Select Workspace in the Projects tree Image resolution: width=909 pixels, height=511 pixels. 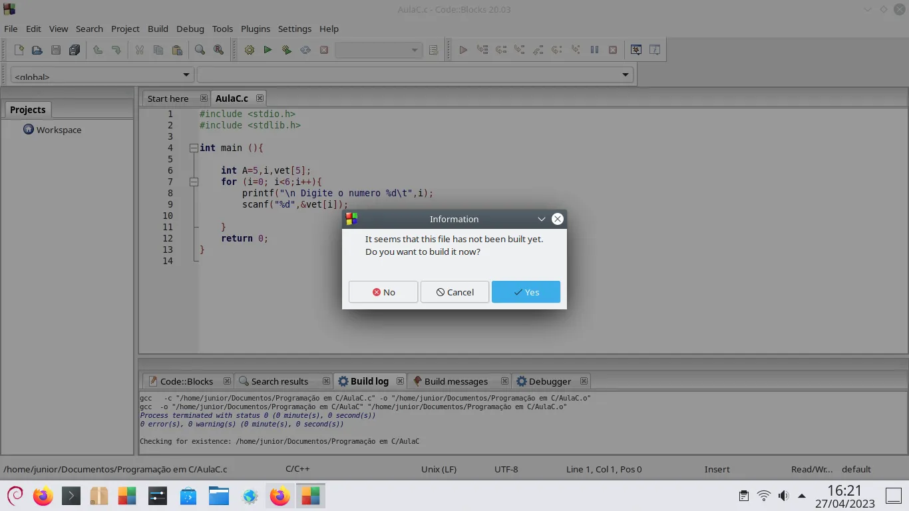click(59, 130)
